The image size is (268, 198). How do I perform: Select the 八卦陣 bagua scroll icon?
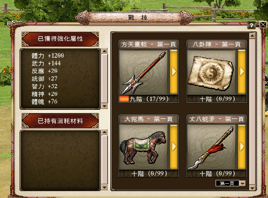[x=211, y=72]
